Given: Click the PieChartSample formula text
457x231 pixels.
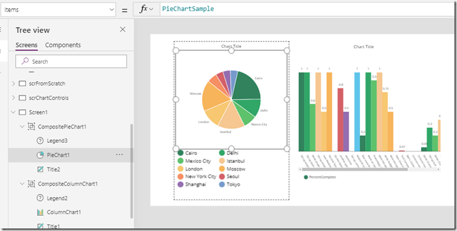Looking at the screenshot, I should pyautogui.click(x=188, y=9).
